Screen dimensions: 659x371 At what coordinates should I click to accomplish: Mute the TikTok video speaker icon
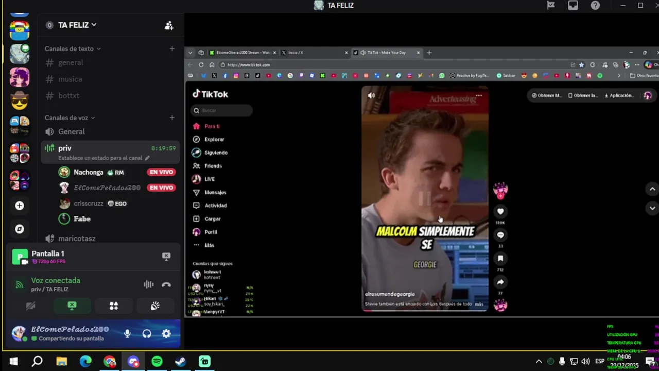[371, 95]
